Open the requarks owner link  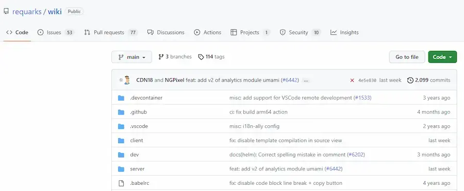coord(26,12)
